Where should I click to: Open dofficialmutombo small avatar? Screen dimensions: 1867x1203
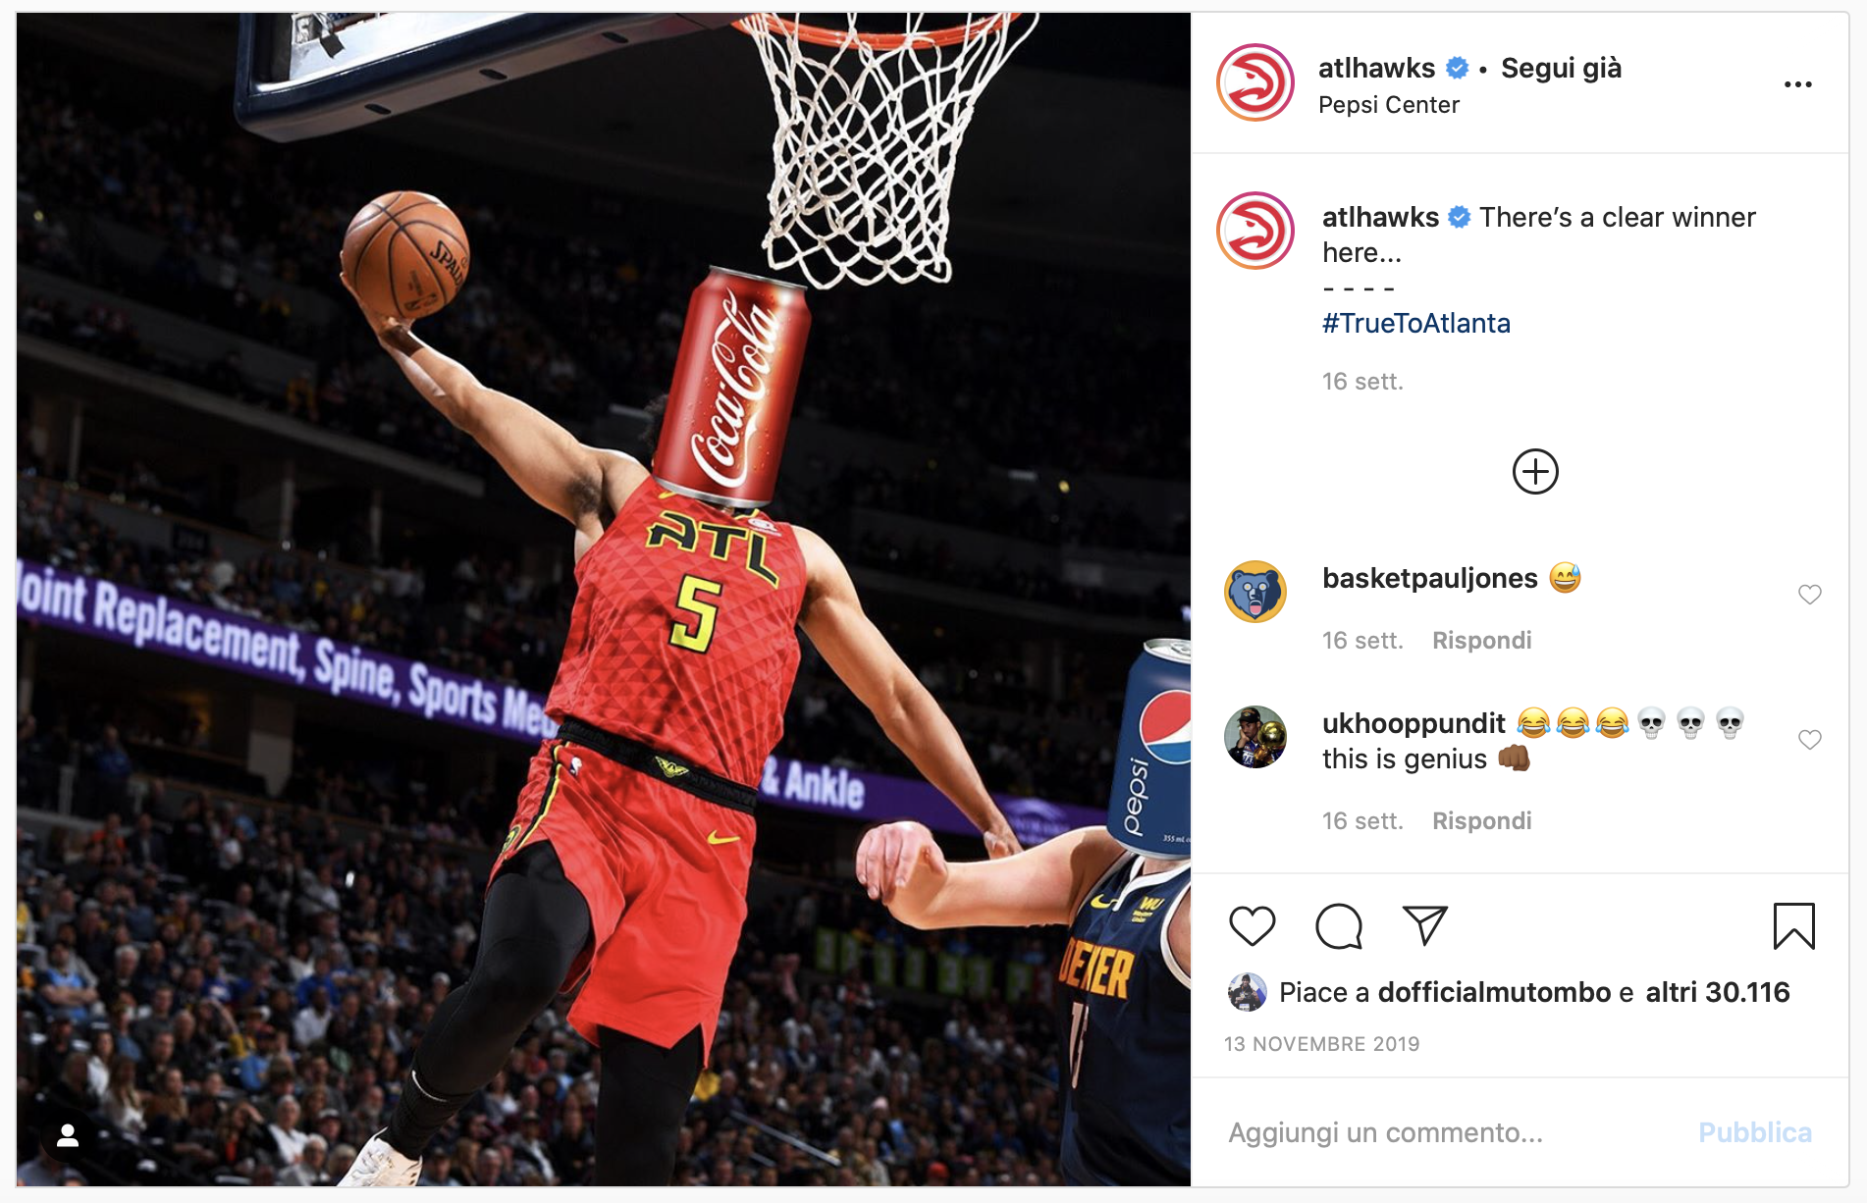pos(1247,992)
